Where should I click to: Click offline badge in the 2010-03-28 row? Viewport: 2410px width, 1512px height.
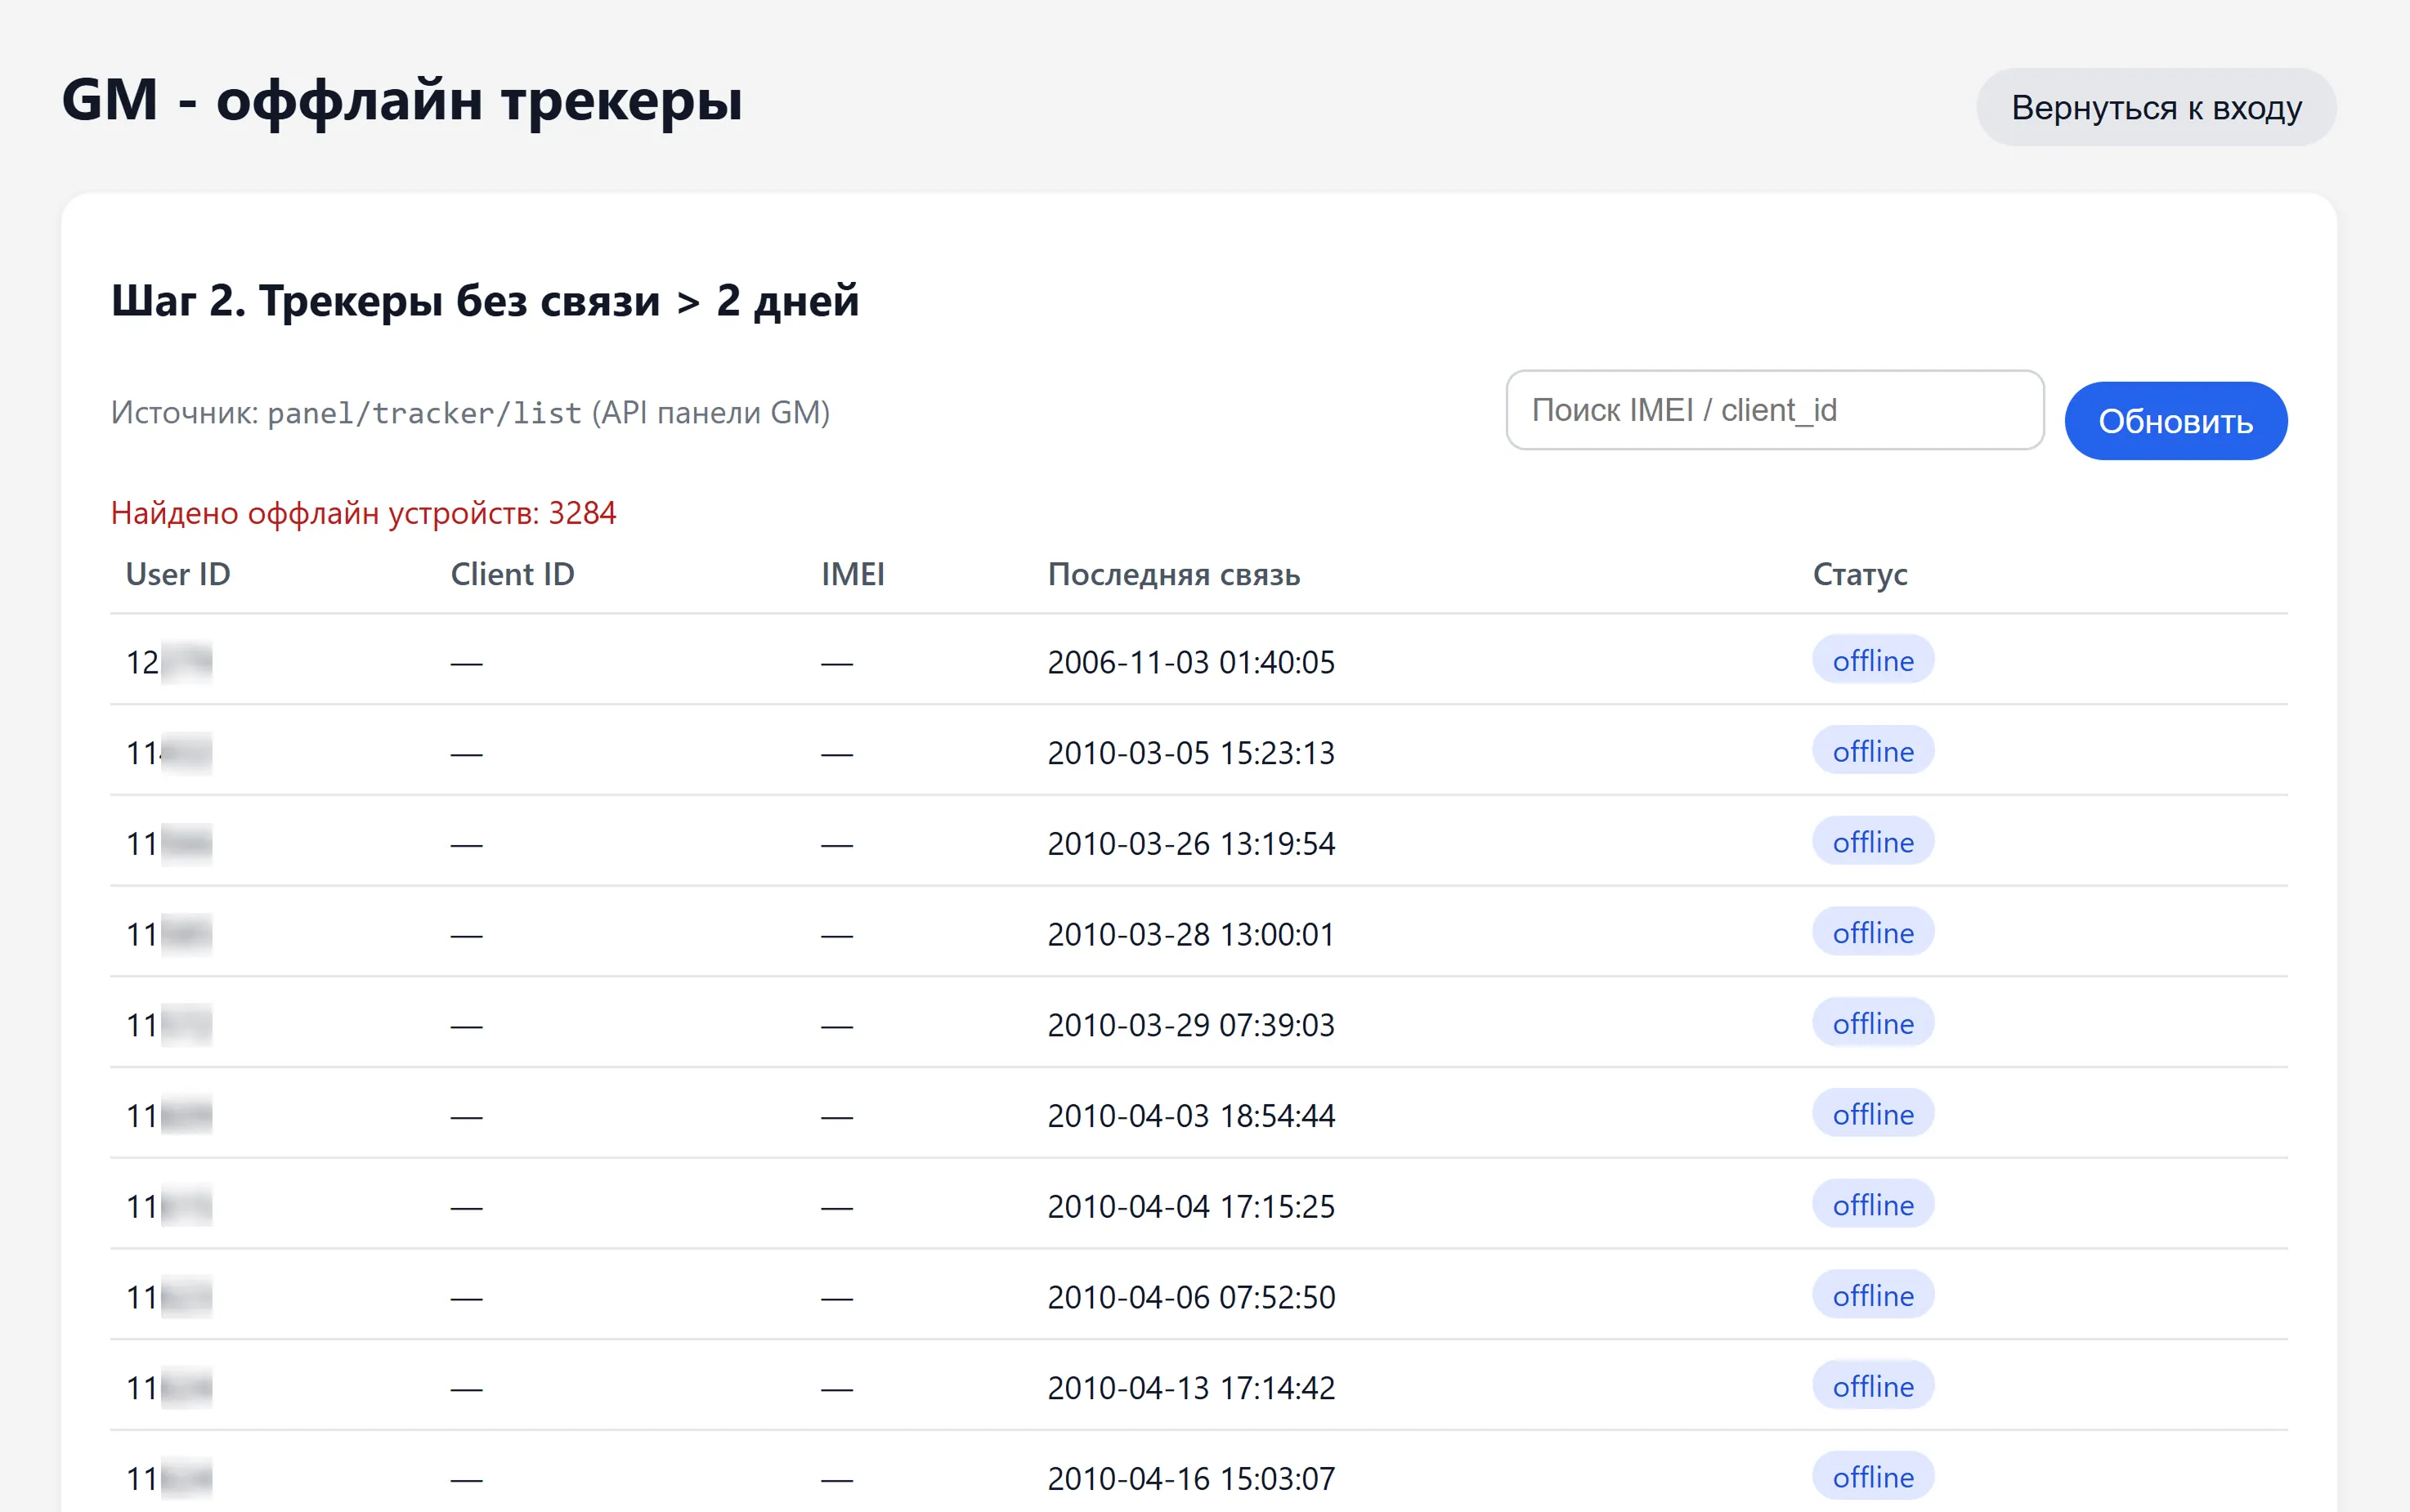pos(1873,932)
